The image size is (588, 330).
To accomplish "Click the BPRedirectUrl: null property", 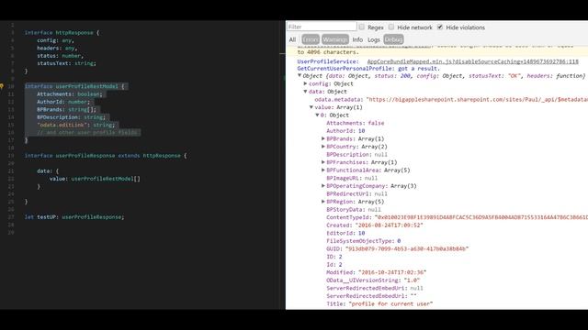I will pos(356,193).
